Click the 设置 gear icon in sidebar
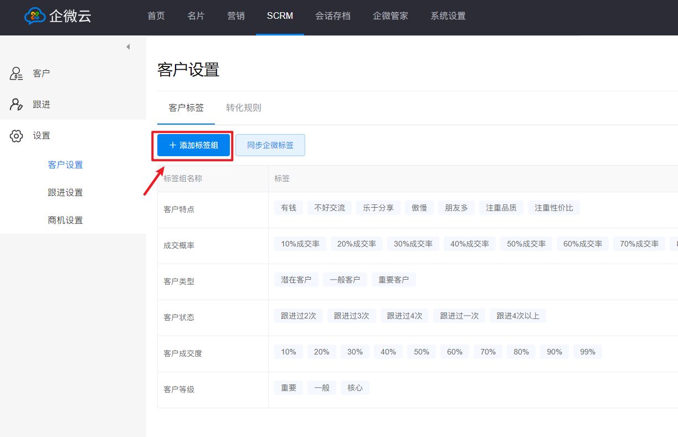The image size is (678, 437). (16, 136)
